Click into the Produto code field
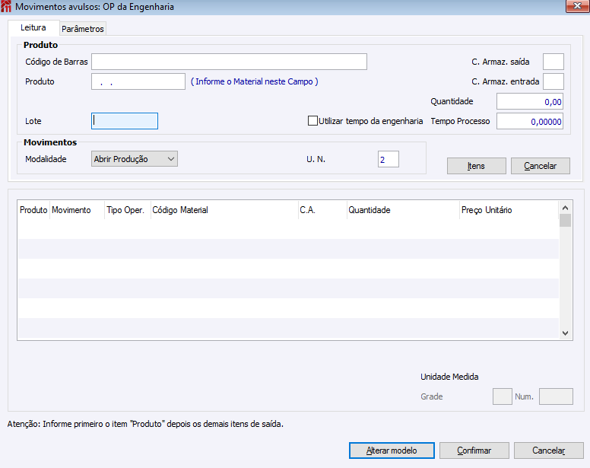 coord(138,81)
